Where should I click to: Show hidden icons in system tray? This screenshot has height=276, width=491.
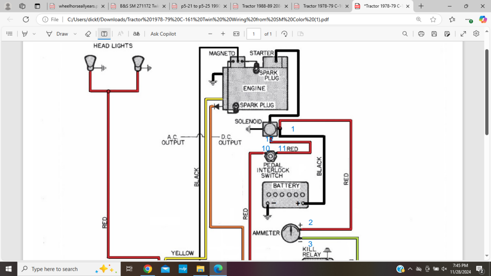410,269
